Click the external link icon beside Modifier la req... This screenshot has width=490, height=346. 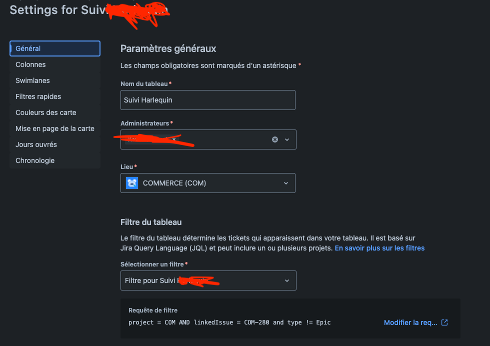444,322
